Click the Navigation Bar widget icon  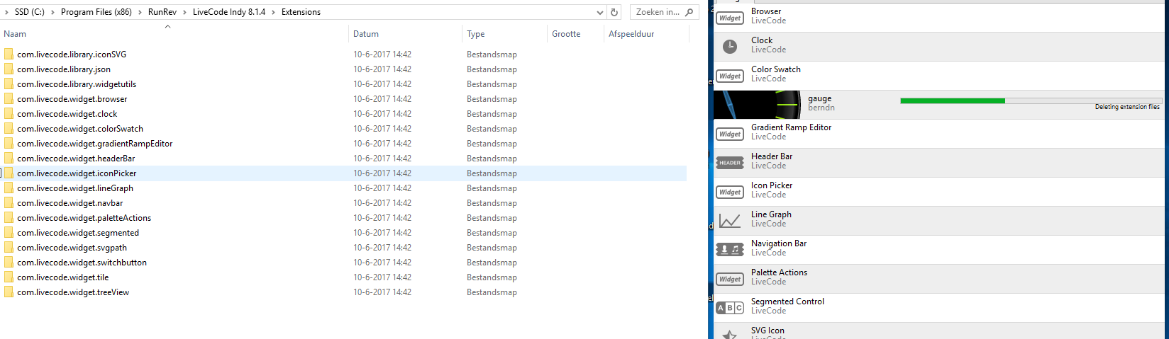pyautogui.click(x=730, y=250)
